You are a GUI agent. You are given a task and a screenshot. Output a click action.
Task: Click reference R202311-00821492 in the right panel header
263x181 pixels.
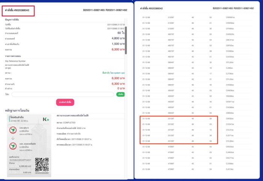tap(240, 8)
